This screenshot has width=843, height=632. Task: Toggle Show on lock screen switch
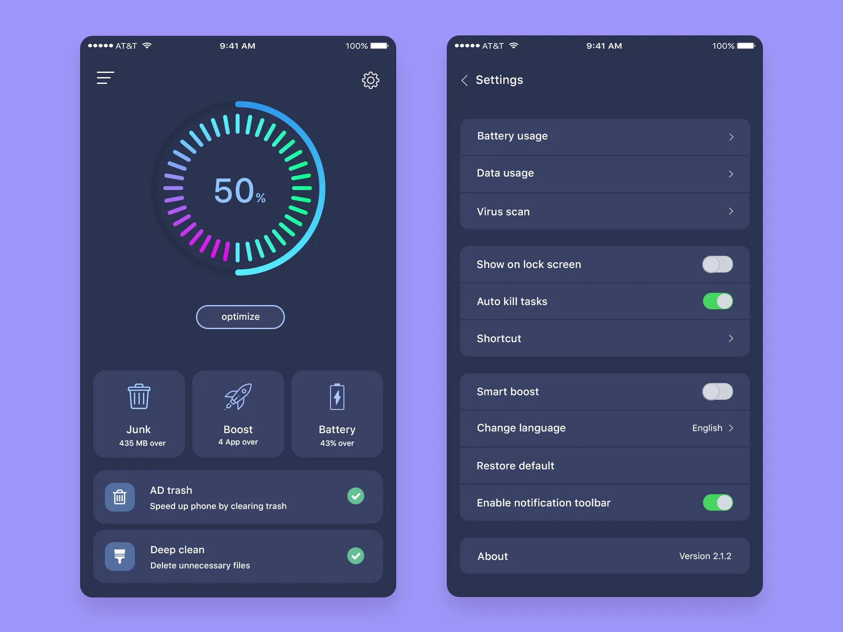tap(718, 263)
